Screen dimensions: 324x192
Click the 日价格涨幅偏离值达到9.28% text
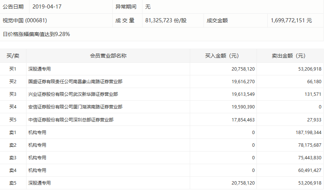point(37,34)
